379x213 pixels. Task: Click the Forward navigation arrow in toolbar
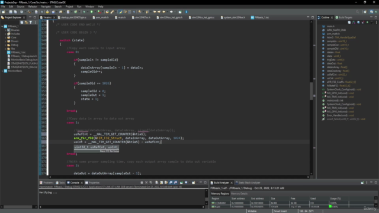click(x=171, y=12)
